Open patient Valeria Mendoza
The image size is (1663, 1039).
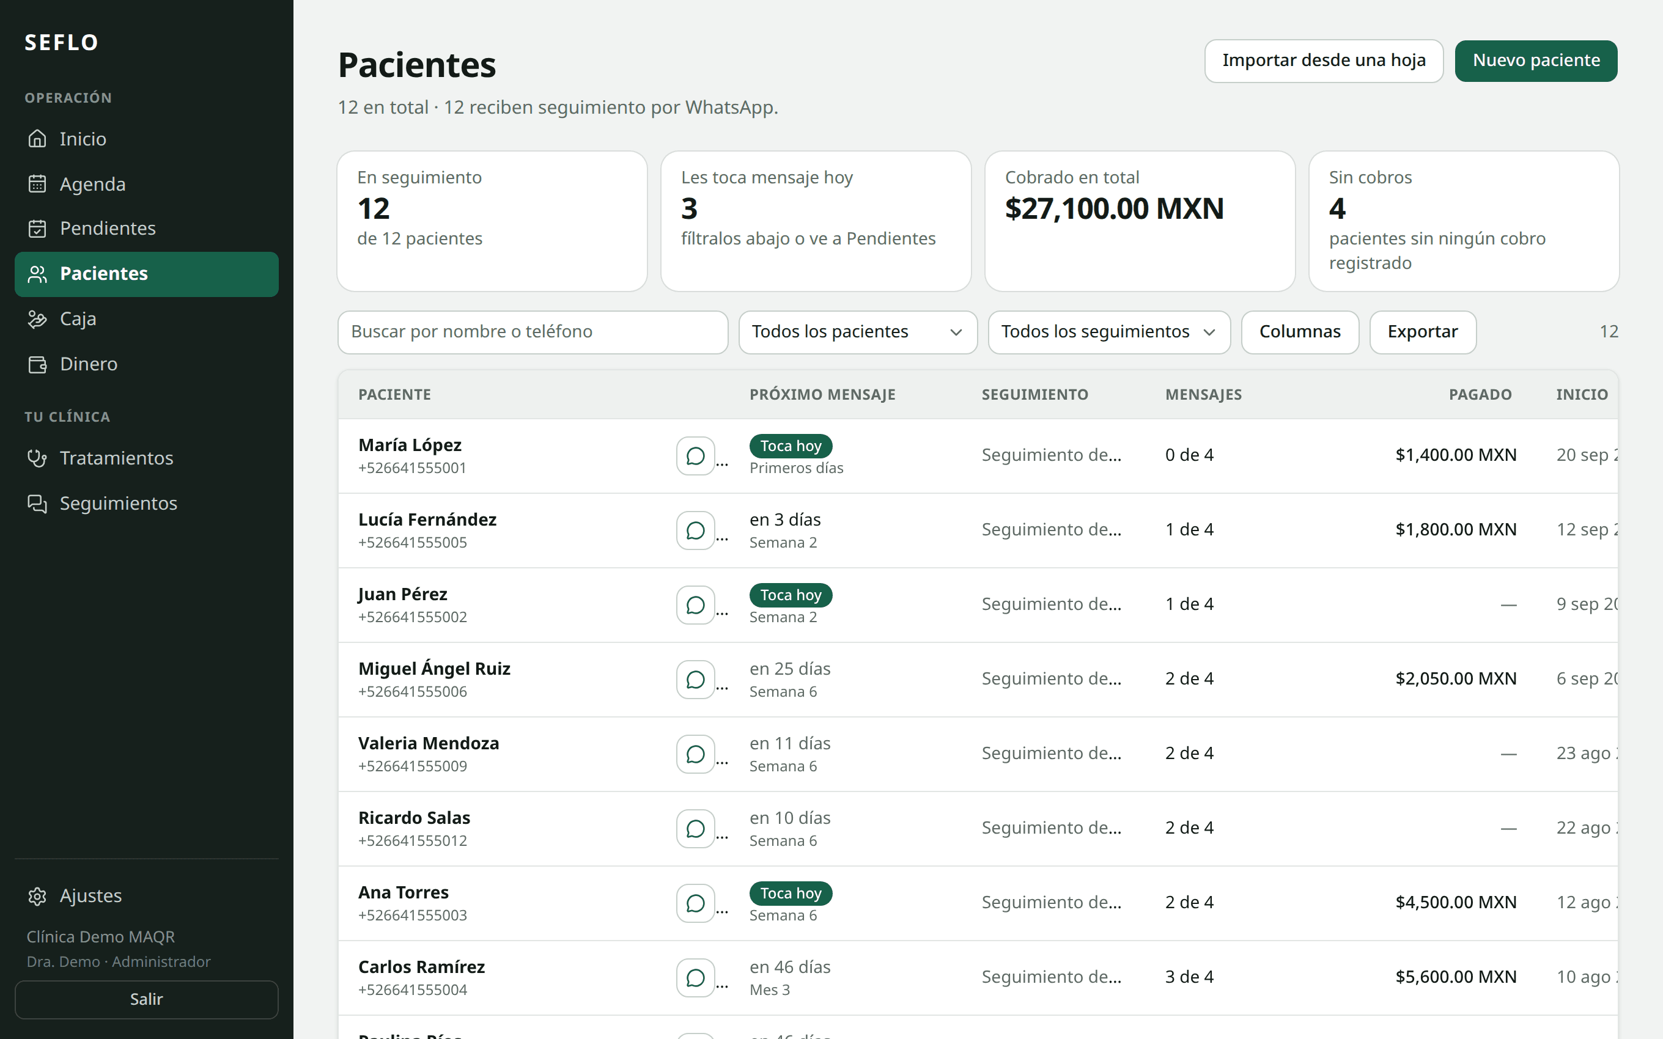point(429,744)
